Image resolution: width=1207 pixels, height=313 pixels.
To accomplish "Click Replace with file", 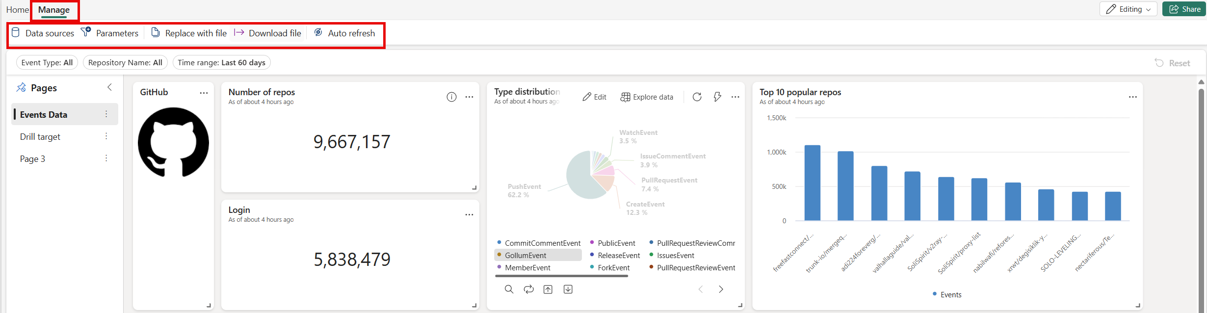I will pyautogui.click(x=189, y=33).
